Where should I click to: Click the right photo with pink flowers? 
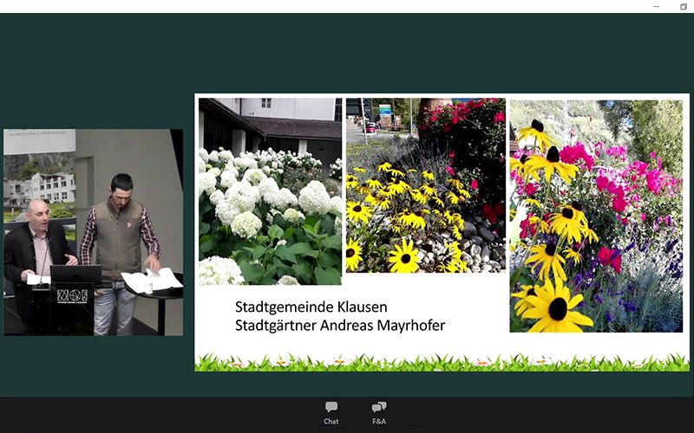point(596,215)
